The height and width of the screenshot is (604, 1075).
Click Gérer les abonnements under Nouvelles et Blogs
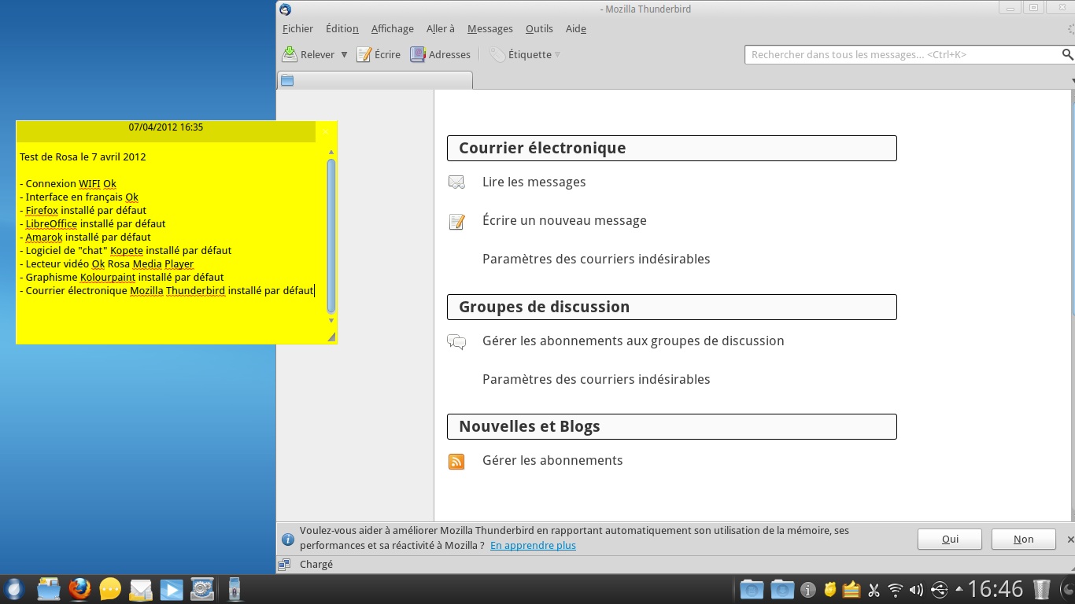pyautogui.click(x=552, y=460)
